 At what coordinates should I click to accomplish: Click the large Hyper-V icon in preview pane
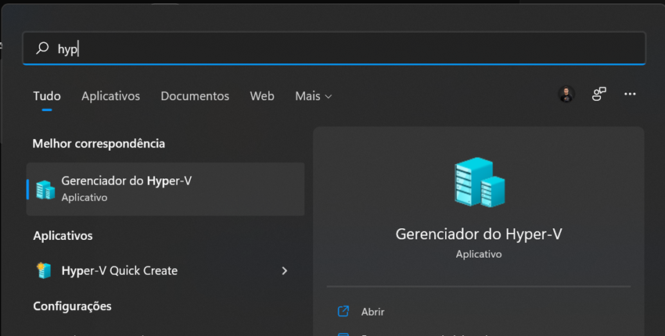pos(479,182)
